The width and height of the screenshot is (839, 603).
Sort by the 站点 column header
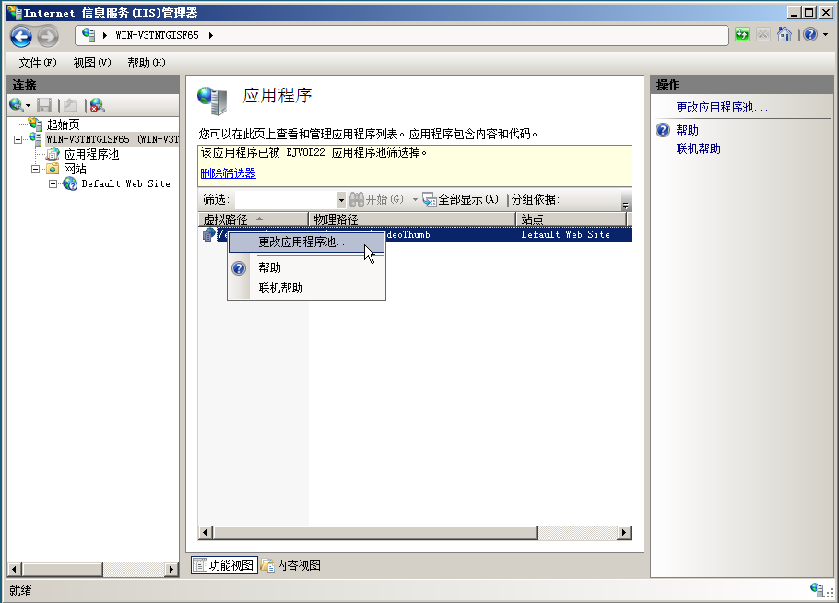click(571, 219)
